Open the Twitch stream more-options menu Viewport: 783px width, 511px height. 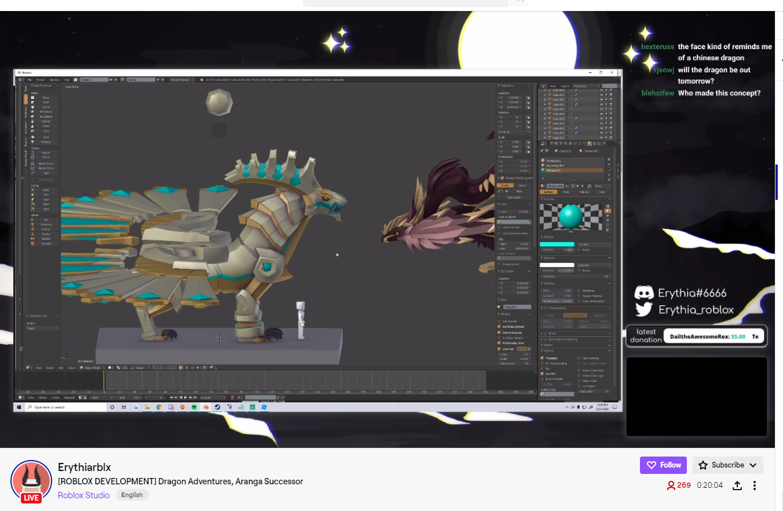pos(755,486)
